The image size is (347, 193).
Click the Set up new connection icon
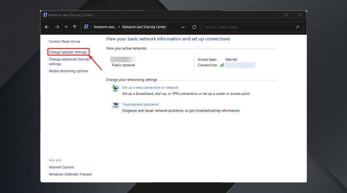(x=115, y=88)
